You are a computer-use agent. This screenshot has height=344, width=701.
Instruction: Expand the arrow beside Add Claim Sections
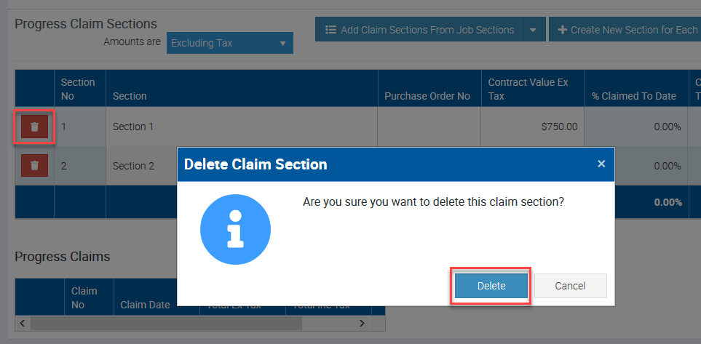click(533, 30)
